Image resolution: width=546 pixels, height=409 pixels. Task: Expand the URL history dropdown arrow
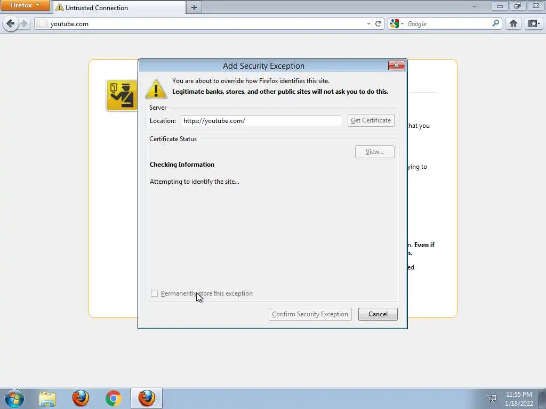click(368, 23)
